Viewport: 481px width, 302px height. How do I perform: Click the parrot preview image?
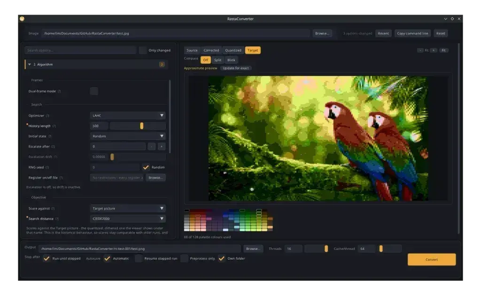[318, 139]
